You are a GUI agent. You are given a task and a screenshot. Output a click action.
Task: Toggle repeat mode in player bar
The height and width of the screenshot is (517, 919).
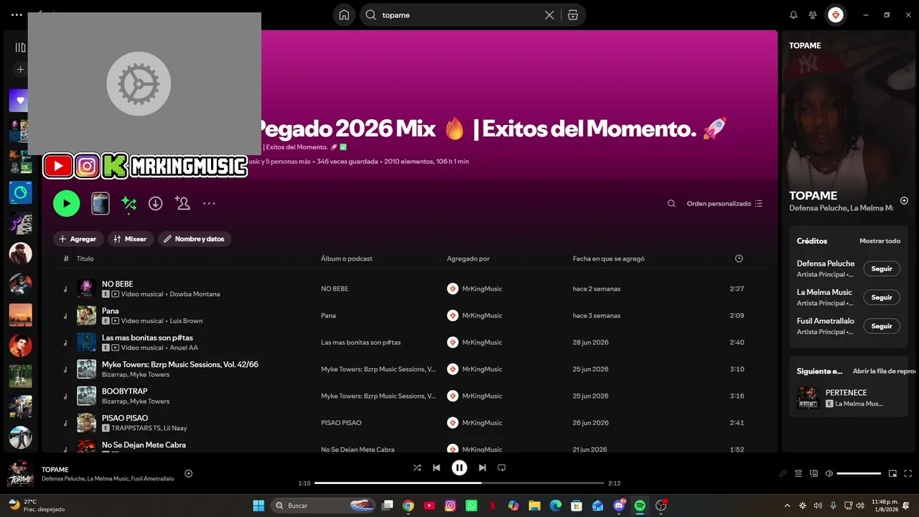tap(502, 467)
